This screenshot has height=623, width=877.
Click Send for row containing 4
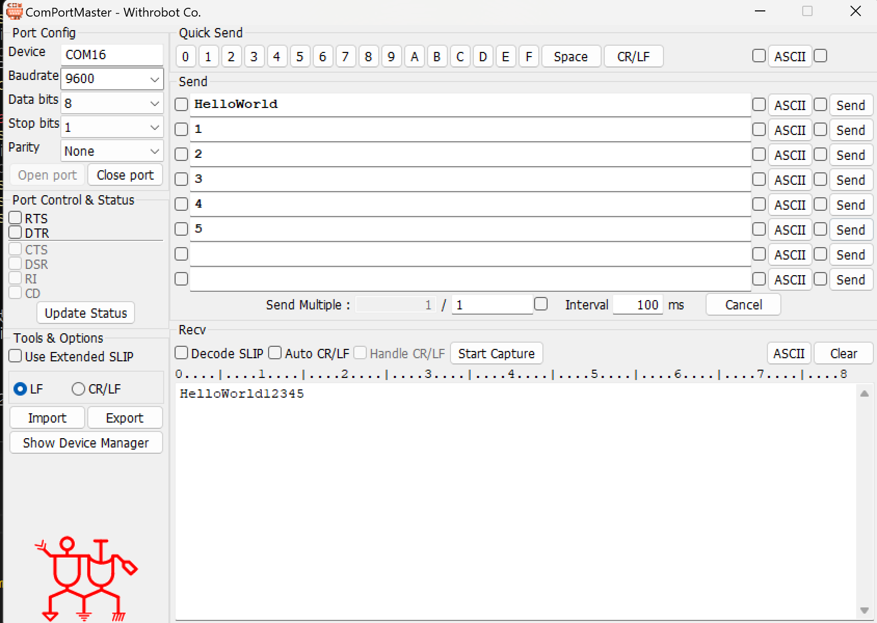click(851, 205)
